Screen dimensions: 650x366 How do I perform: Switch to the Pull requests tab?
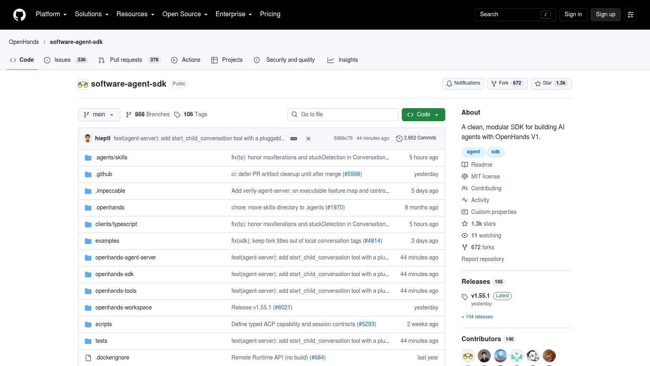coord(129,60)
